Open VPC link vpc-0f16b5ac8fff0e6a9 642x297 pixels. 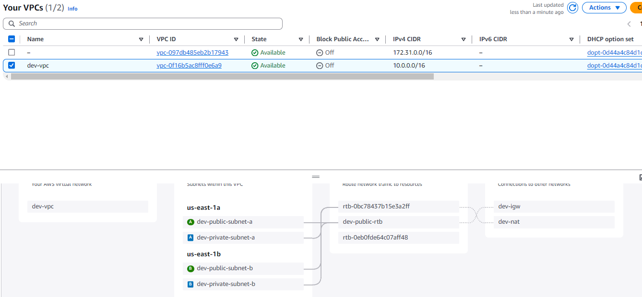tap(189, 66)
